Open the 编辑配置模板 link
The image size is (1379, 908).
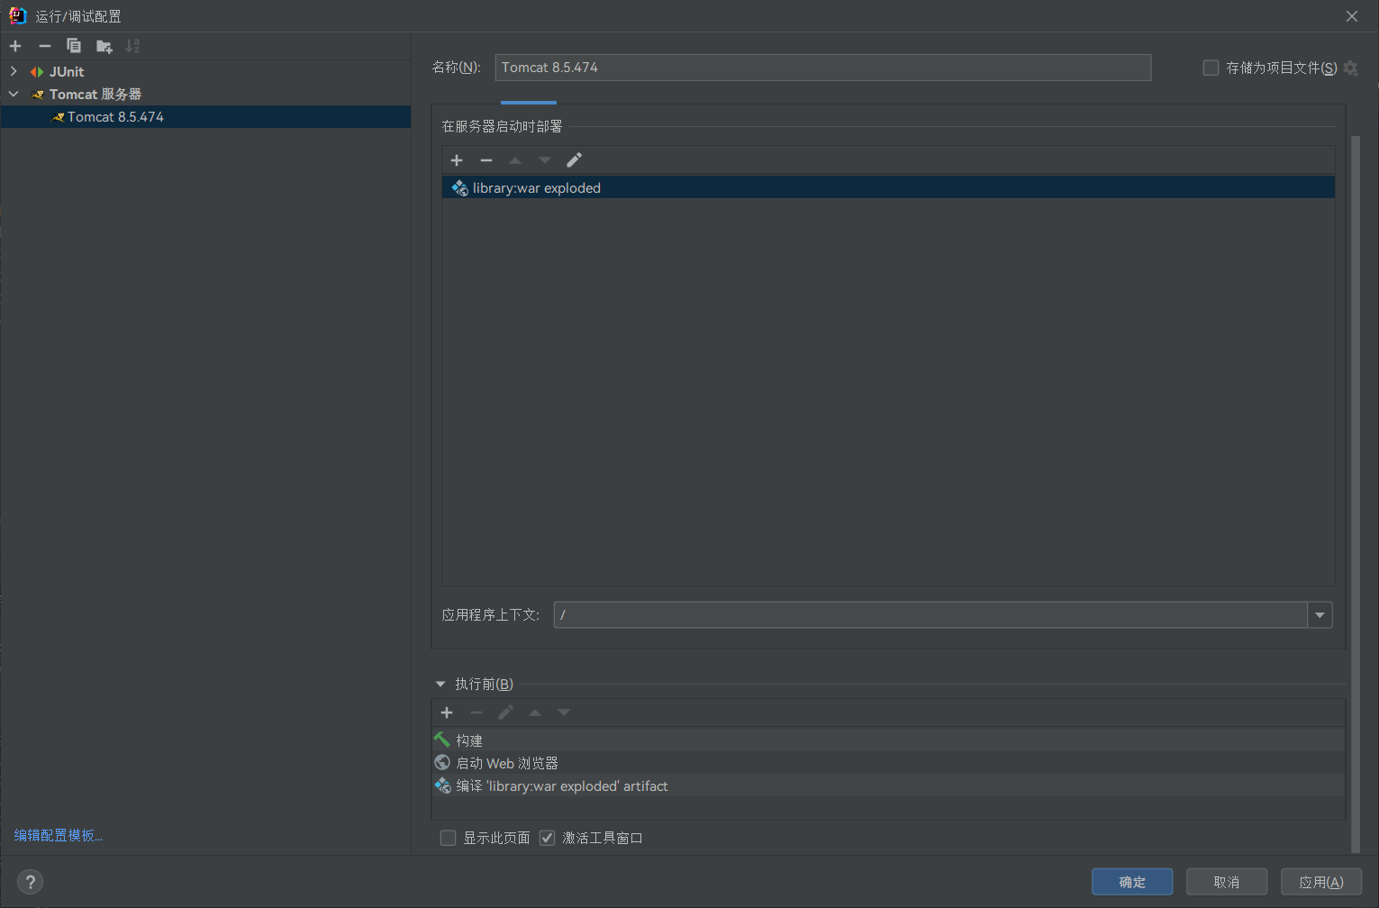point(59,835)
